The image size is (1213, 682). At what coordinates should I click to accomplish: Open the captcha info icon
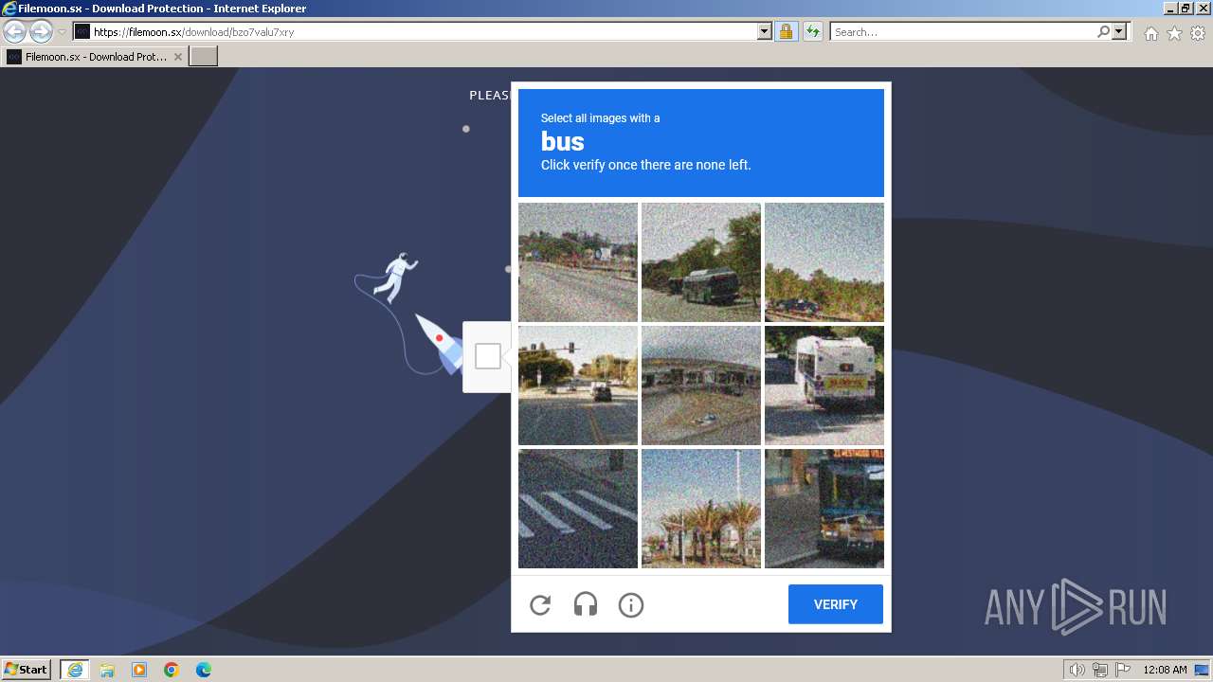pyautogui.click(x=631, y=604)
